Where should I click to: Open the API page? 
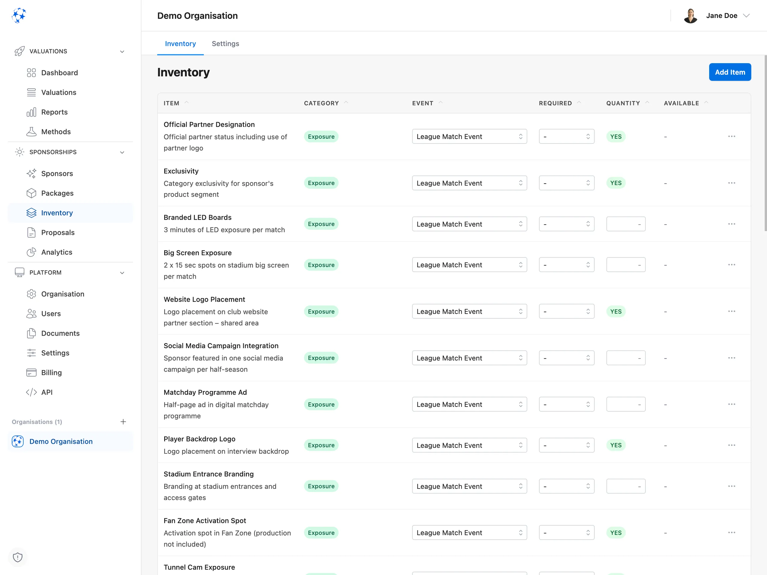pyautogui.click(x=70, y=392)
